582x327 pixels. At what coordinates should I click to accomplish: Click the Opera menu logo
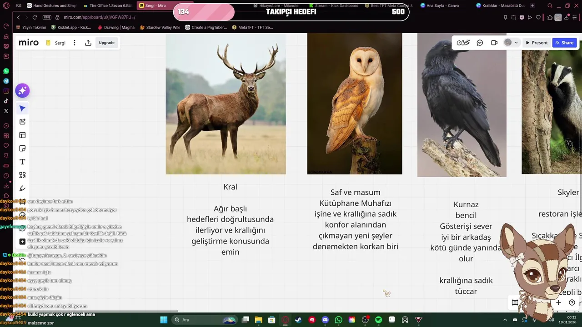tap(6, 5)
